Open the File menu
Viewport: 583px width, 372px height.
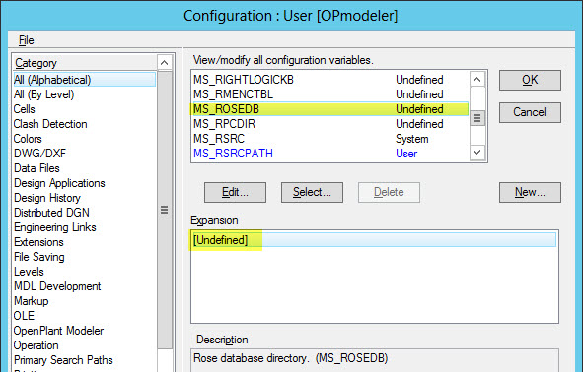[26, 40]
